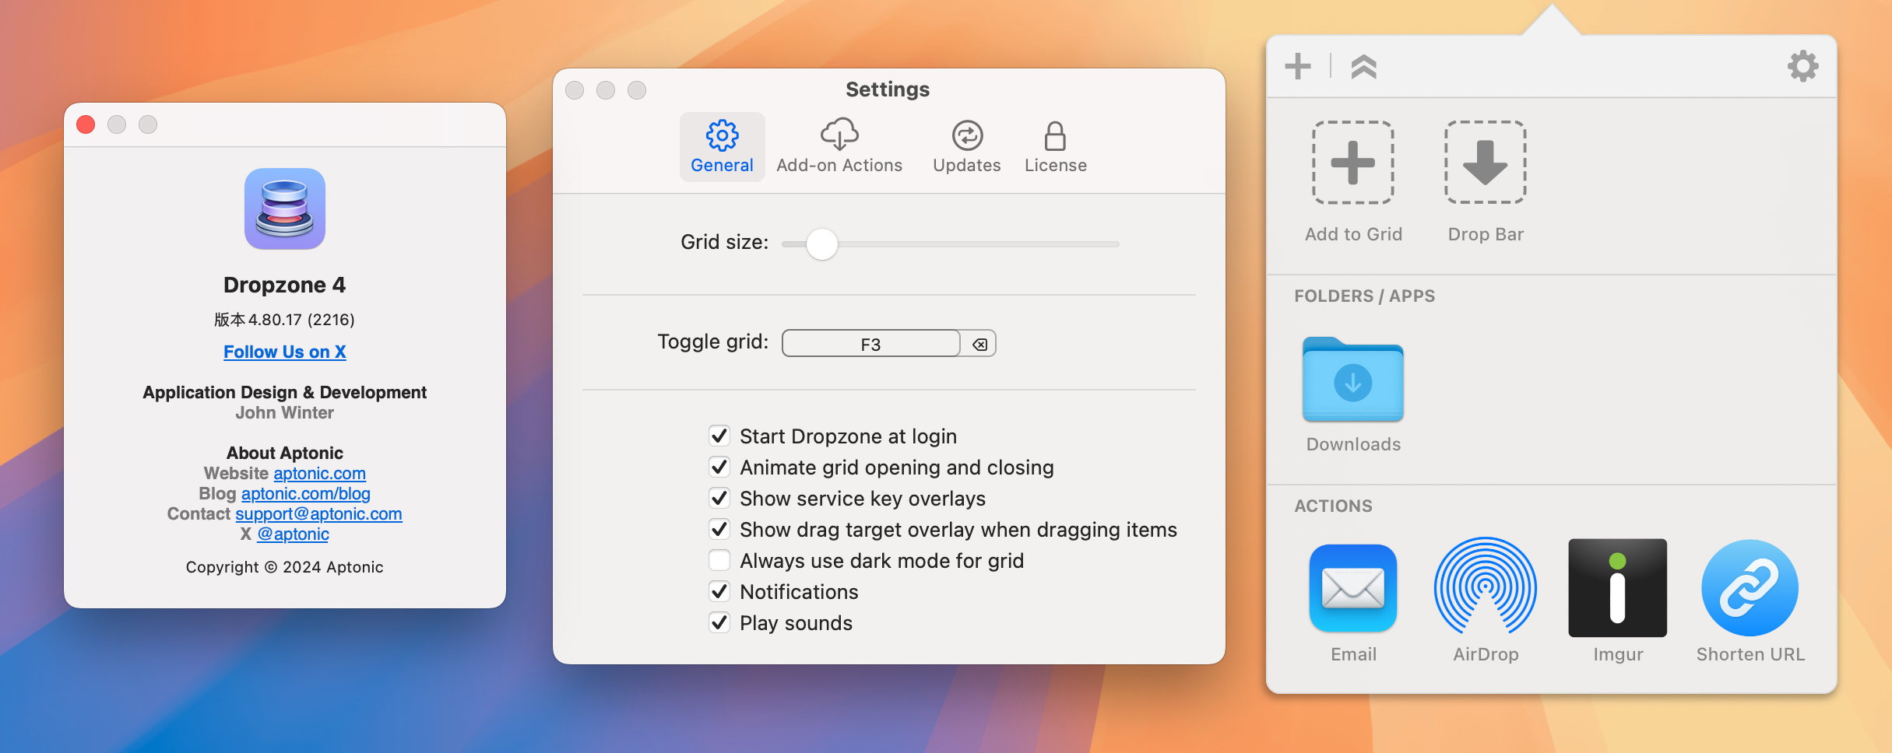Toggle the Notifications checkbox
Viewport: 1892px width, 753px height.
click(x=719, y=591)
